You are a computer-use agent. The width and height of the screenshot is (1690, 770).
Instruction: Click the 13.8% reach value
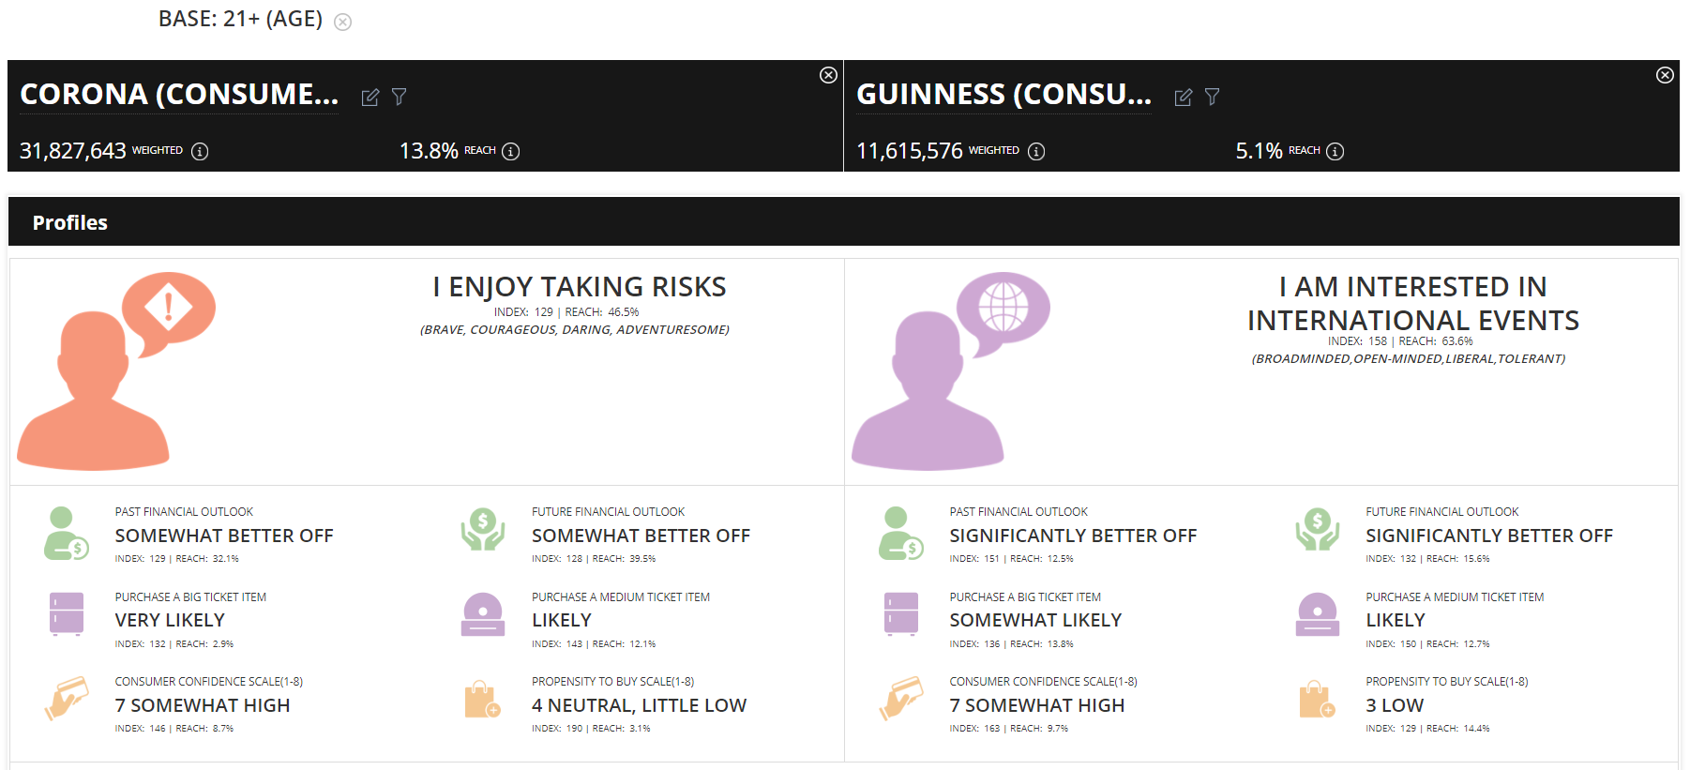coord(429,151)
